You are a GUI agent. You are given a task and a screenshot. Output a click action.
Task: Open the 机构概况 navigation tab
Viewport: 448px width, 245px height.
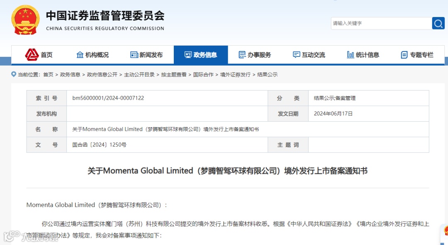93,54
